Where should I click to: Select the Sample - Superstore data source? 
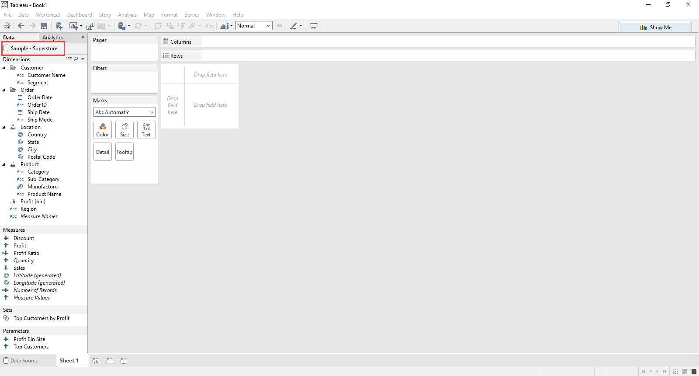click(x=34, y=49)
